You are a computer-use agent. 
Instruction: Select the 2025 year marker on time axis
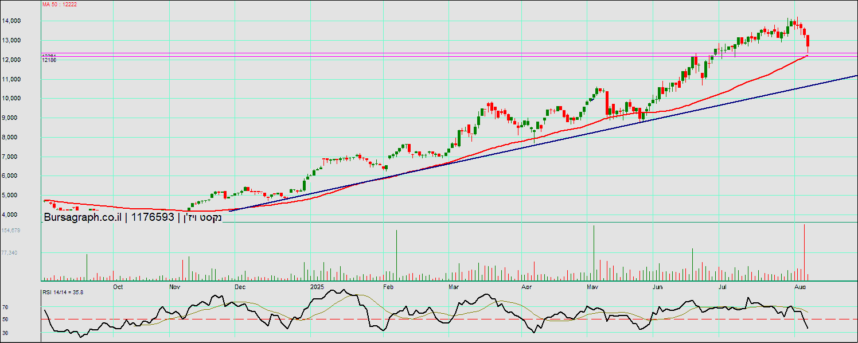coord(317,286)
